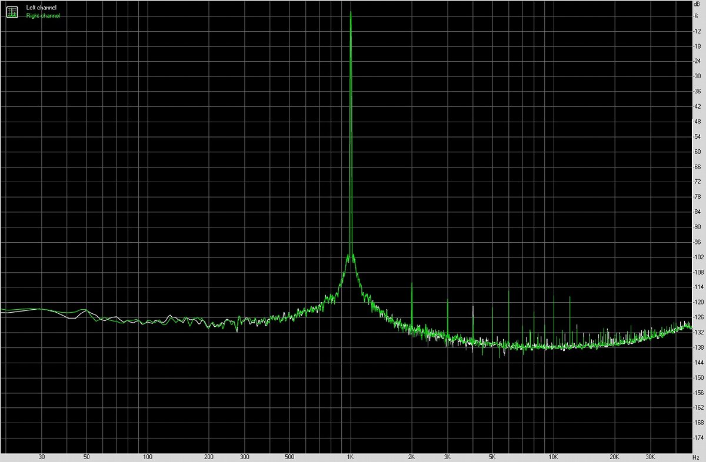This screenshot has width=706, height=462.
Task: Click the 200 frequency axis label
Action: point(209,457)
